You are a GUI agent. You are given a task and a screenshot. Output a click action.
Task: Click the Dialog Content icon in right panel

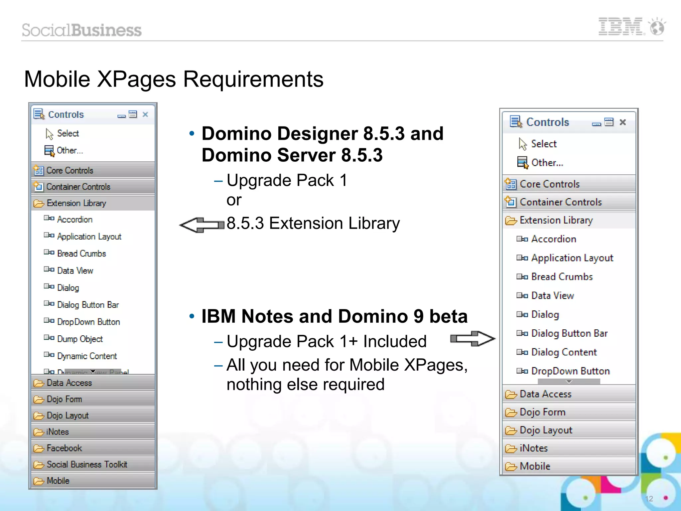click(x=522, y=352)
